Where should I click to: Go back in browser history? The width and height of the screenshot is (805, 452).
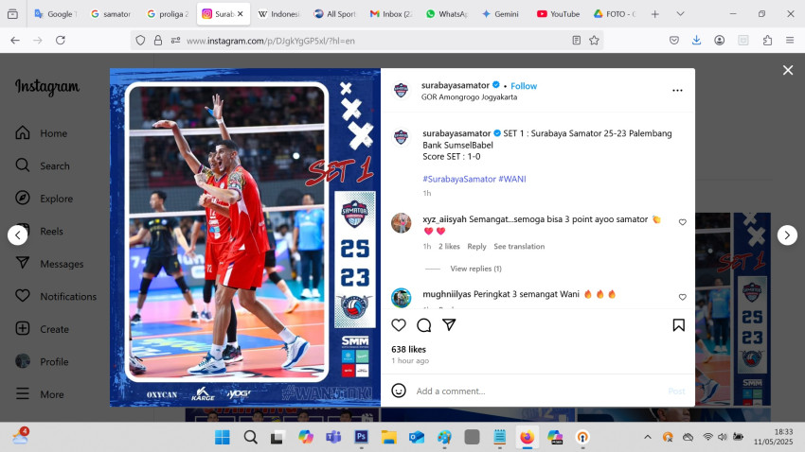pos(15,40)
